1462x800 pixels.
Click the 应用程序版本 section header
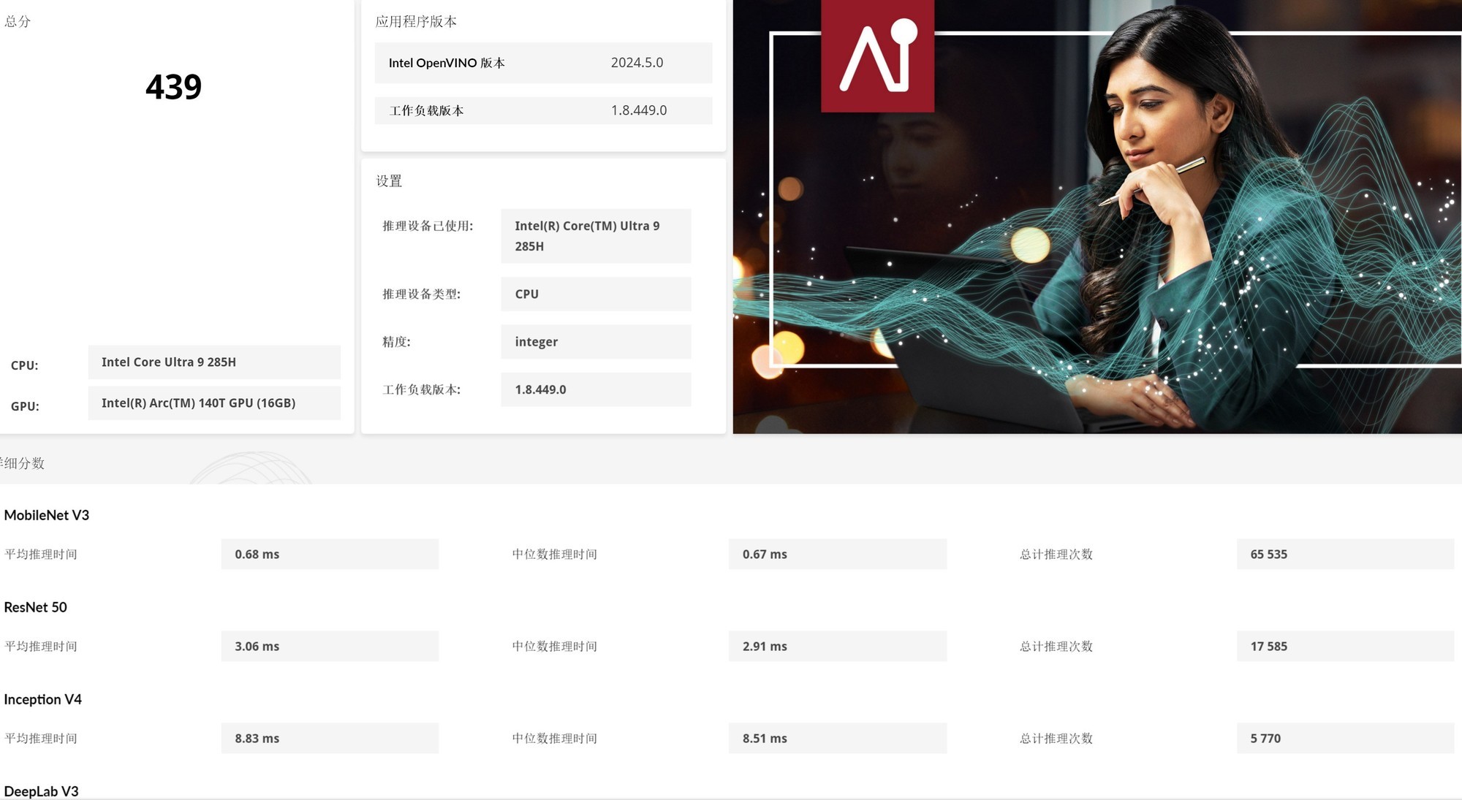[x=414, y=21]
